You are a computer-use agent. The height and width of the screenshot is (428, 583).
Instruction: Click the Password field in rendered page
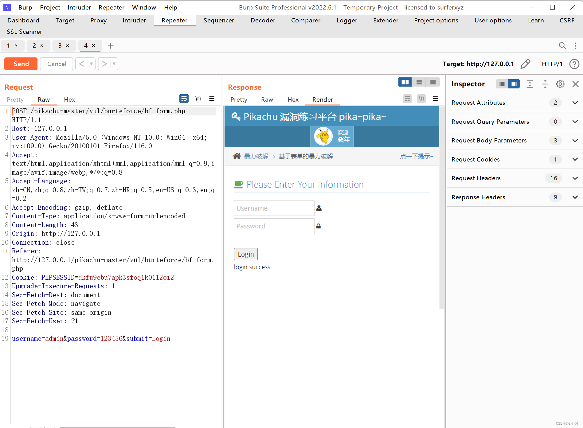pos(274,226)
